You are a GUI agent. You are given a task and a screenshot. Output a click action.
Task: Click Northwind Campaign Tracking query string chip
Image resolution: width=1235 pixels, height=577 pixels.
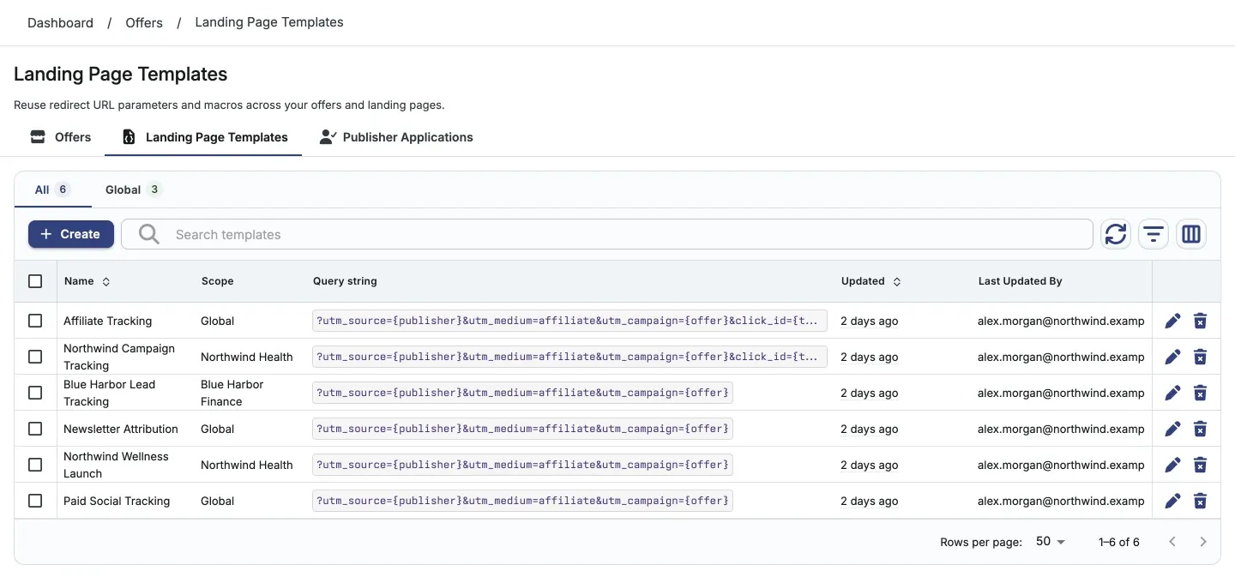(569, 357)
